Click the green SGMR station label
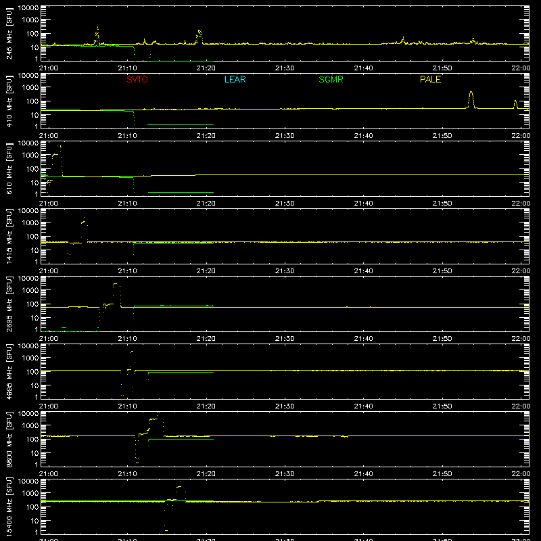 [x=331, y=79]
